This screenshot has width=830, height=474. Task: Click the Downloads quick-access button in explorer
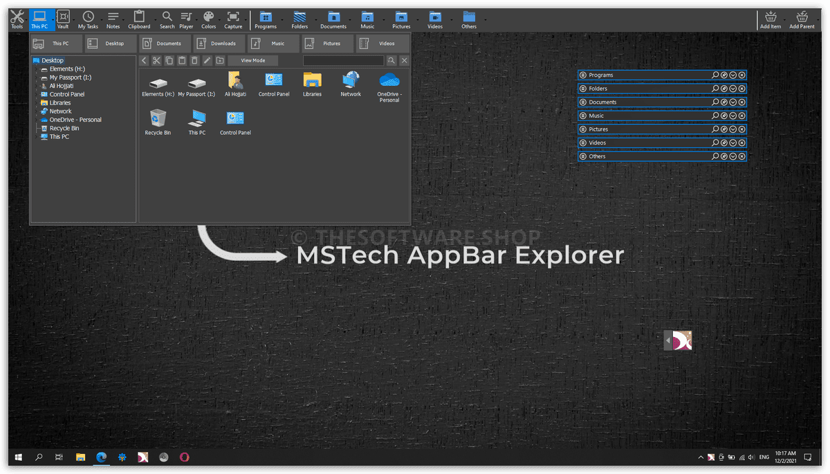pos(219,44)
